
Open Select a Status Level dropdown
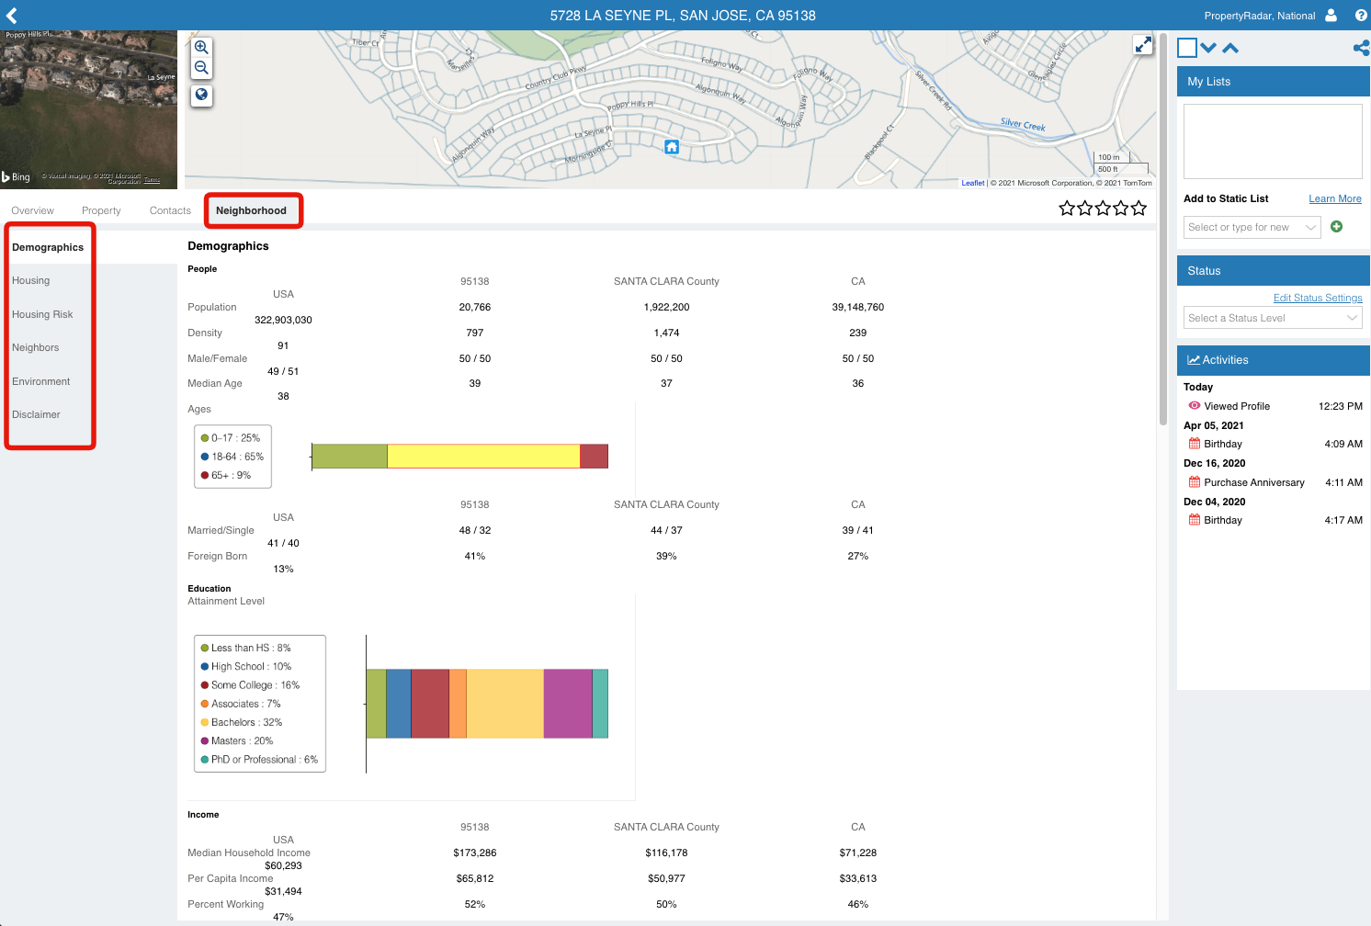[x=1273, y=318]
